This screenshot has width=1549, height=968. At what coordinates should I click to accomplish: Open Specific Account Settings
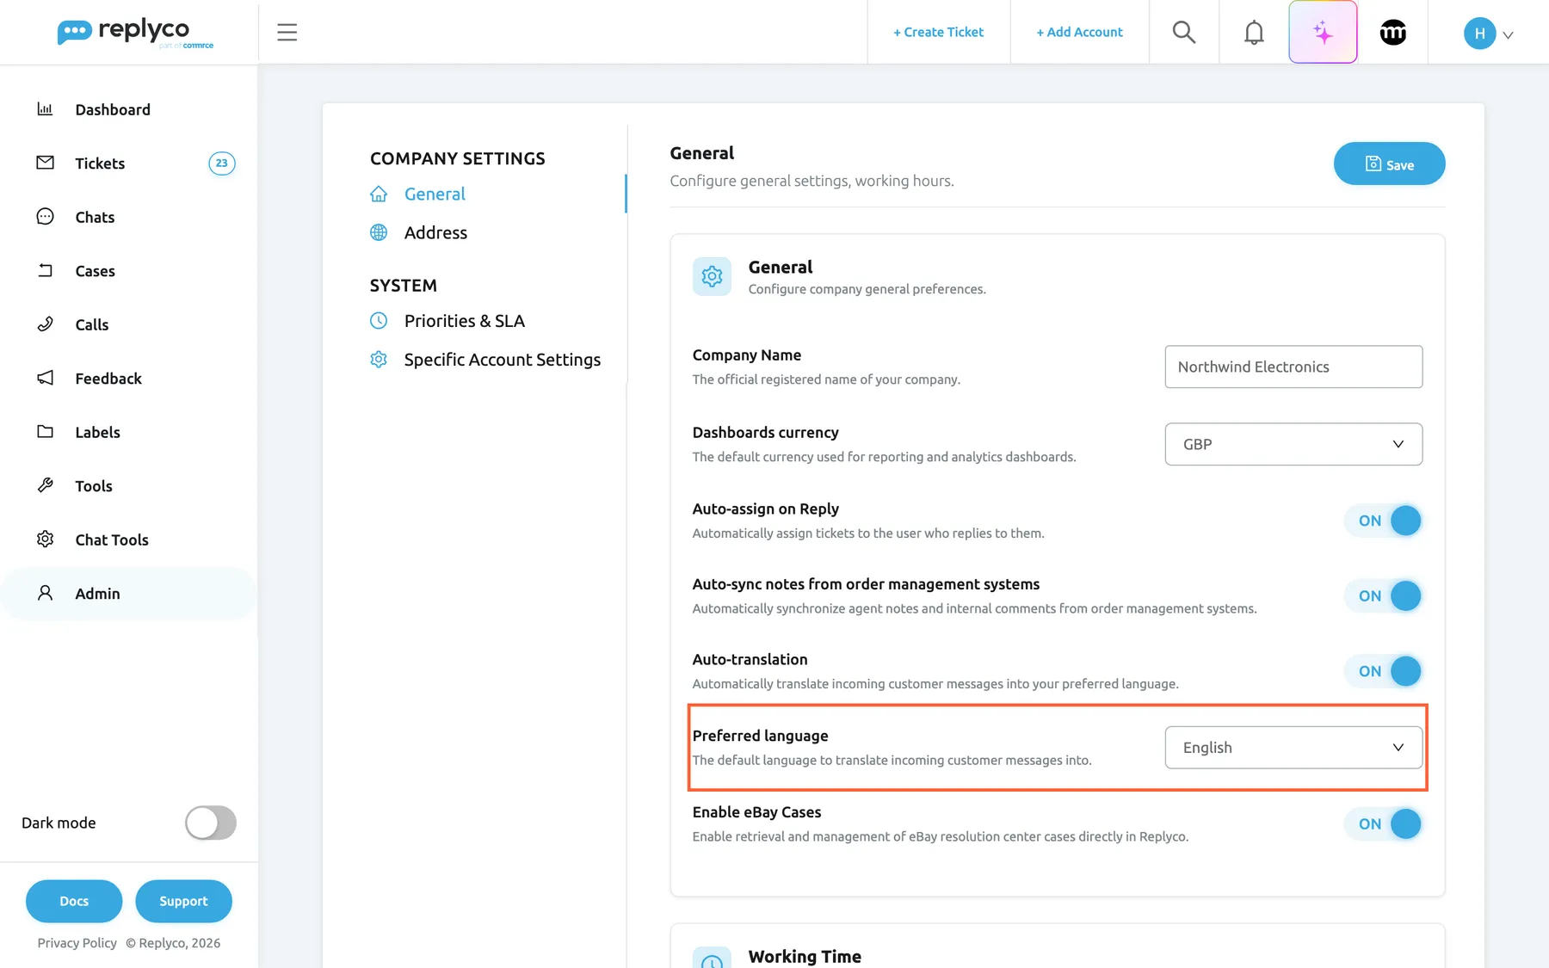click(503, 360)
